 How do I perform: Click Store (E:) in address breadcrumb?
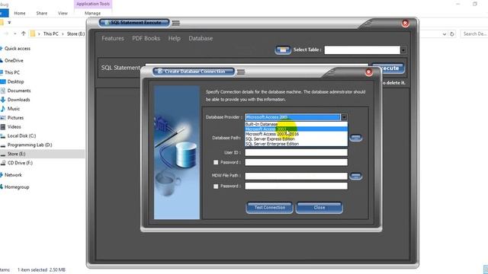(75, 33)
